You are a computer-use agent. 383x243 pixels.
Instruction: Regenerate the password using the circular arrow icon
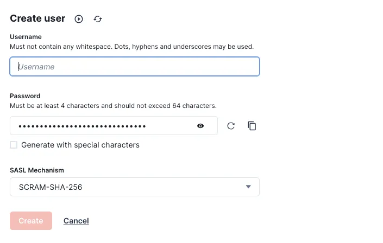coord(231,126)
